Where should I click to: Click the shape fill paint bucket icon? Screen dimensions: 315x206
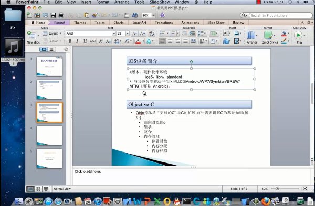pyautogui.click(x=284, y=34)
